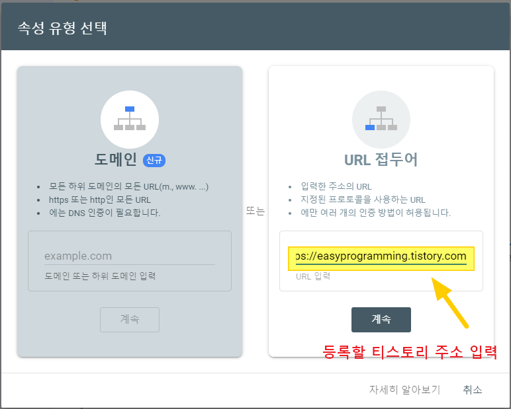Click the blue 신규 badge

[x=154, y=161]
